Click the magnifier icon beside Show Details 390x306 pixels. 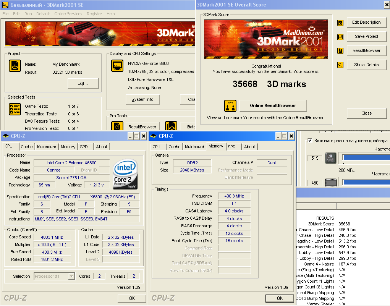click(x=340, y=65)
